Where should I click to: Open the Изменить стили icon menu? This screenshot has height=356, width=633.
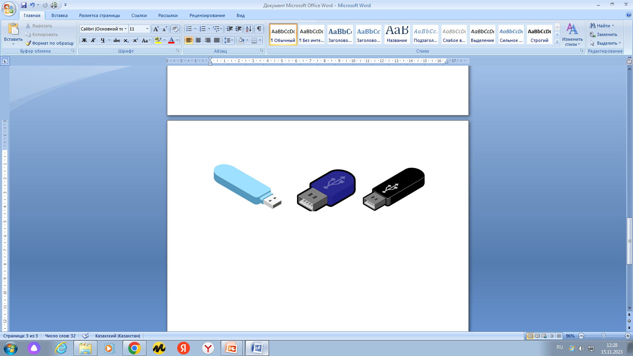572,34
